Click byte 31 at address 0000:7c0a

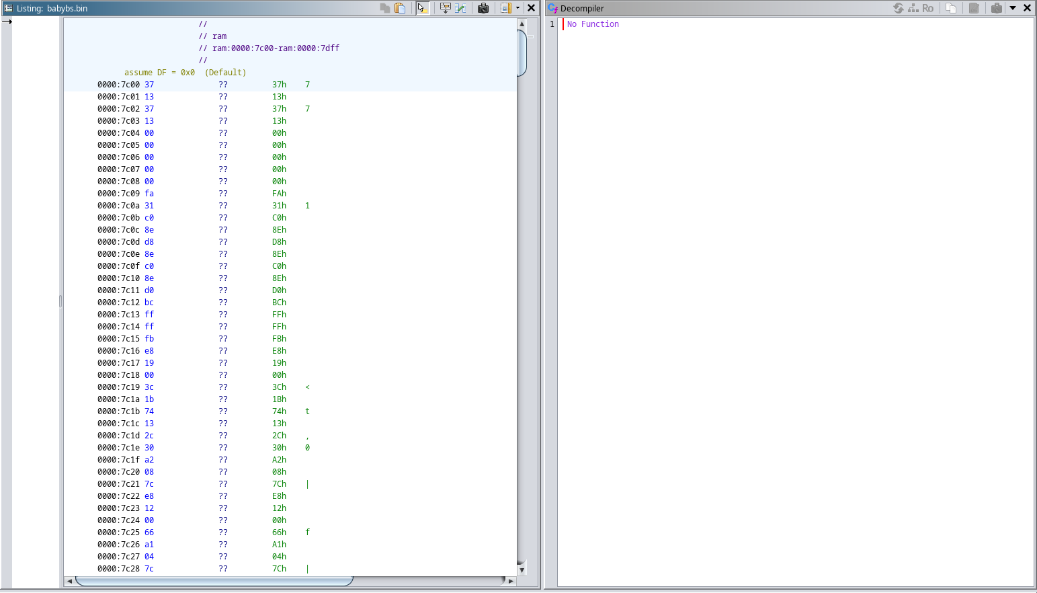coord(149,206)
